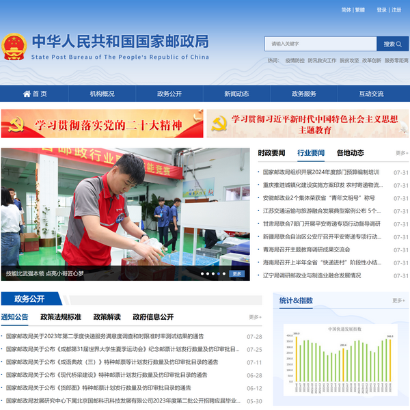The width and height of the screenshot is (410, 410).
Task: Click the keyword search input field
Action: click(320, 44)
